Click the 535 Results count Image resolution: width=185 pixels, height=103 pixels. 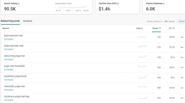point(169,21)
